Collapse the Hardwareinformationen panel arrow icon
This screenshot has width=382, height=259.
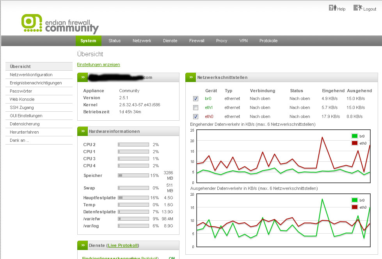[82, 131]
